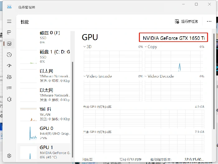Open the Details list icon
Image resolution: width=218 pixels, height=164 pixels.
tap(9, 88)
